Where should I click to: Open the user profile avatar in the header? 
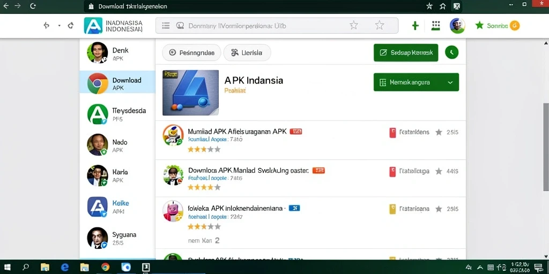pyautogui.click(x=457, y=26)
